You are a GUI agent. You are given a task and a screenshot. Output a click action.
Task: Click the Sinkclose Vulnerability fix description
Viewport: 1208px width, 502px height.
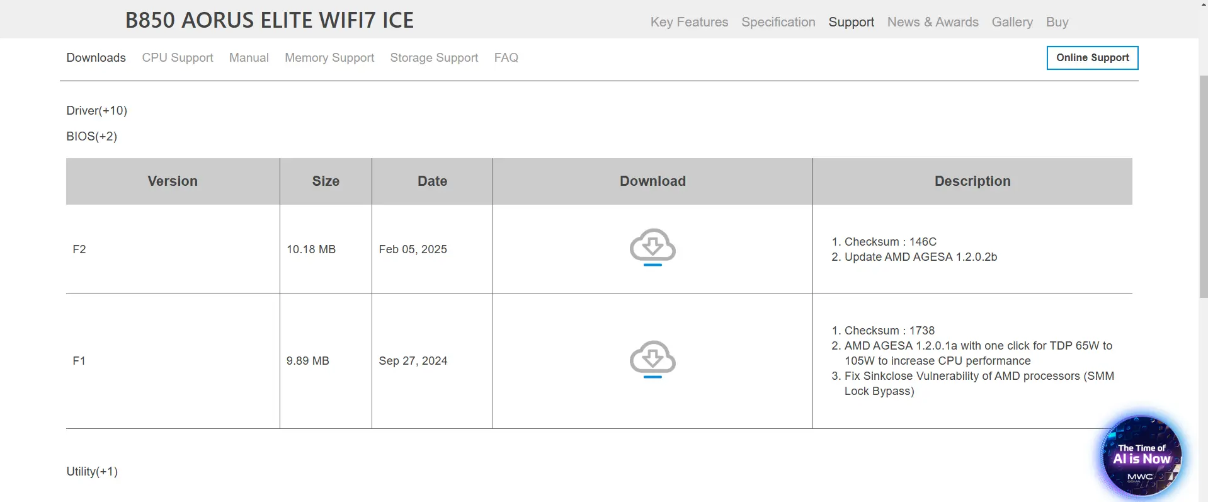[x=979, y=384]
